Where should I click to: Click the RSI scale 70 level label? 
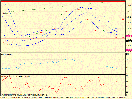pyautogui.click(x=127, y=59)
